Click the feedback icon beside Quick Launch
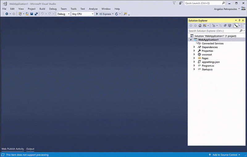The height and width of the screenshot is (157, 247). (x=180, y=3)
